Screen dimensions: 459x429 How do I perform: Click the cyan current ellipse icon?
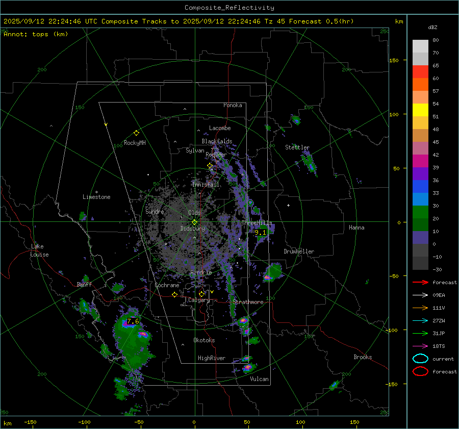point(420,359)
